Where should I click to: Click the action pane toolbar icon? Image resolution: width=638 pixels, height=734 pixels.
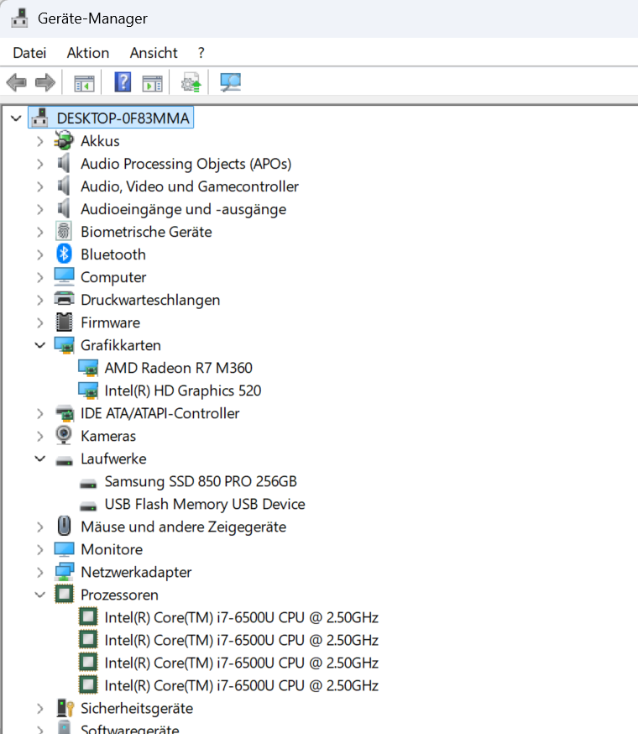[x=153, y=83]
